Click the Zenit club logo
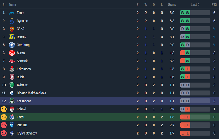Screen dimensions: 219x139 [x=12, y=13]
